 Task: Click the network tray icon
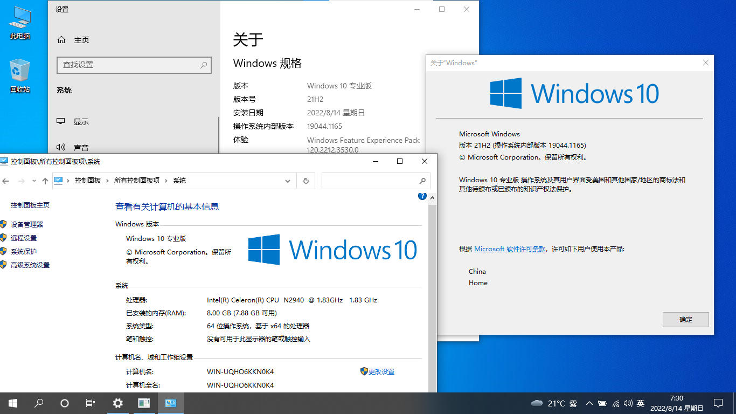(615, 403)
